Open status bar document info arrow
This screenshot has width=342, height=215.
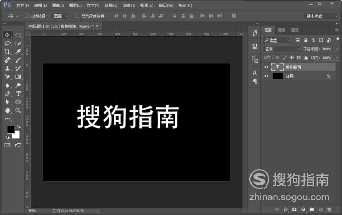pos(97,211)
